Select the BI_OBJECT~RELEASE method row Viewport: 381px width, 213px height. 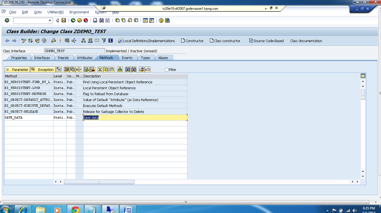coord(96,112)
